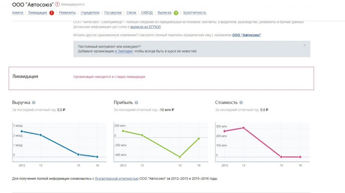Go to the Учредители tab

click(x=90, y=13)
